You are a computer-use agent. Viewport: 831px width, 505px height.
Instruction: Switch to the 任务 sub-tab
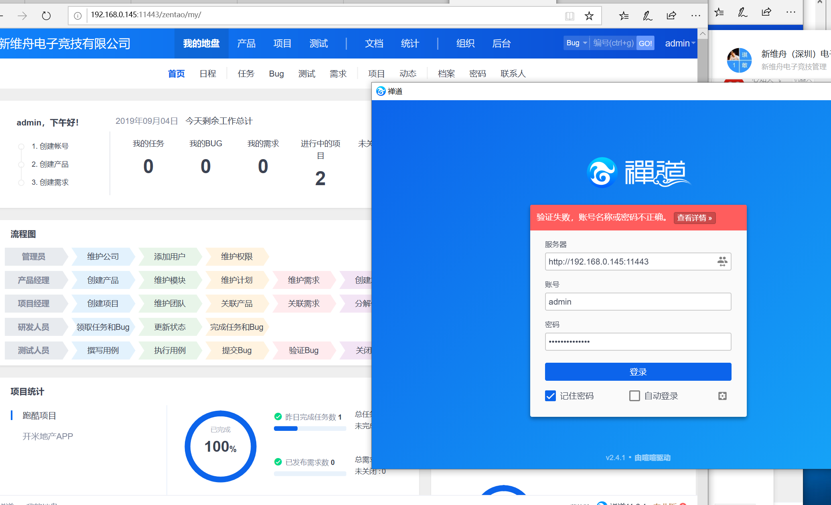click(246, 74)
